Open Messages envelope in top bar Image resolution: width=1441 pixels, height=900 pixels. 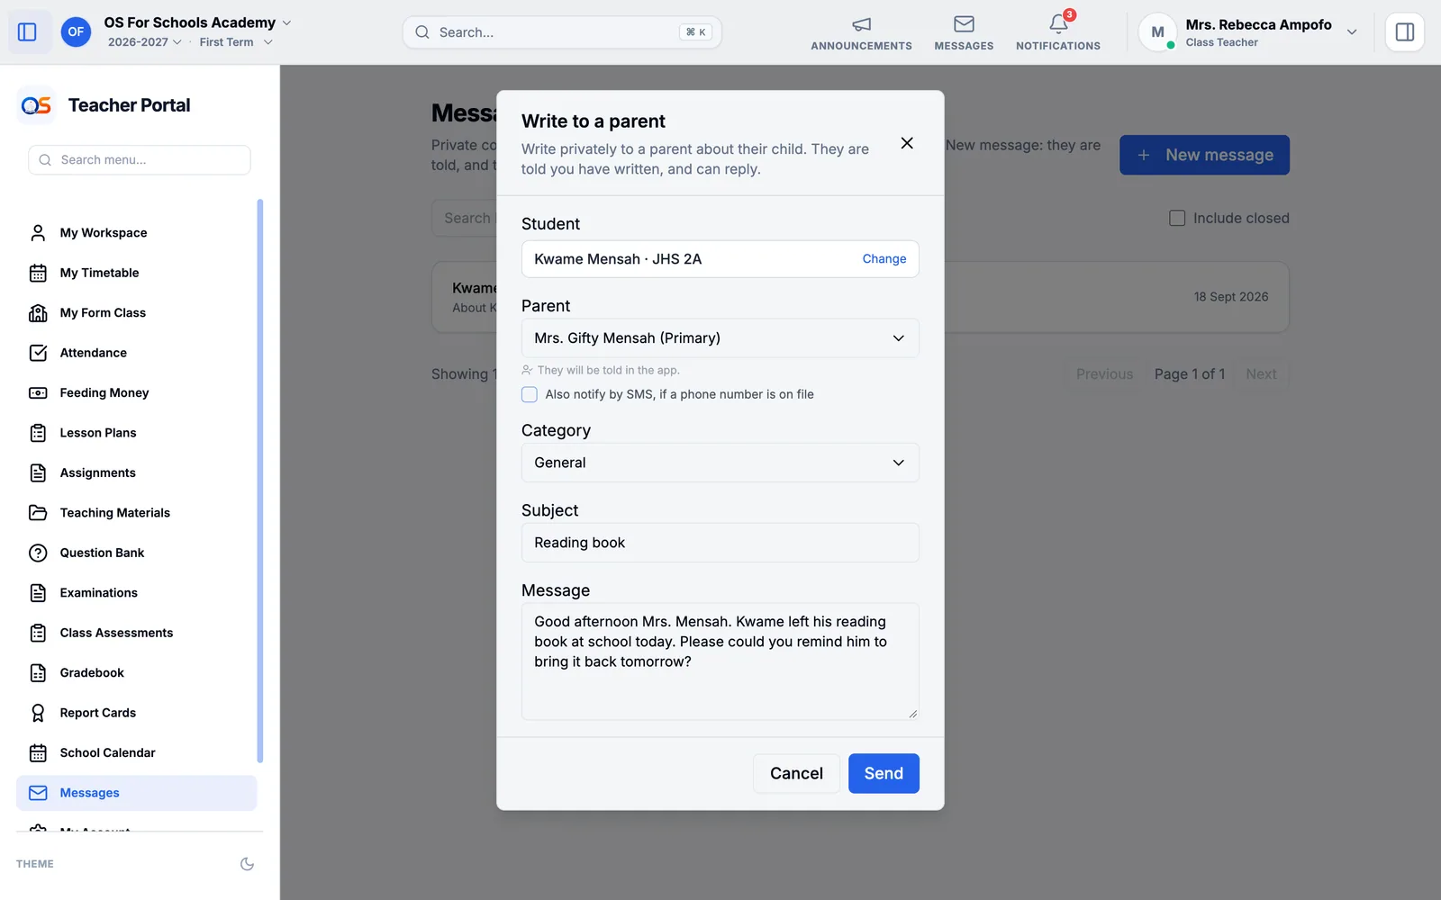click(964, 24)
